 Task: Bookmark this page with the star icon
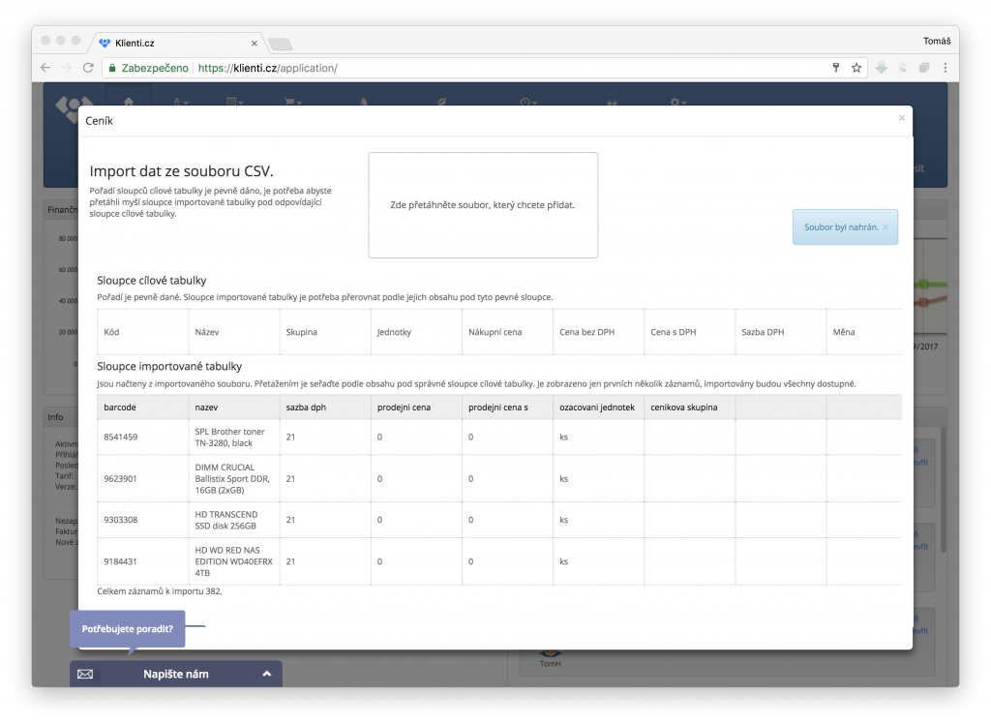pos(856,68)
